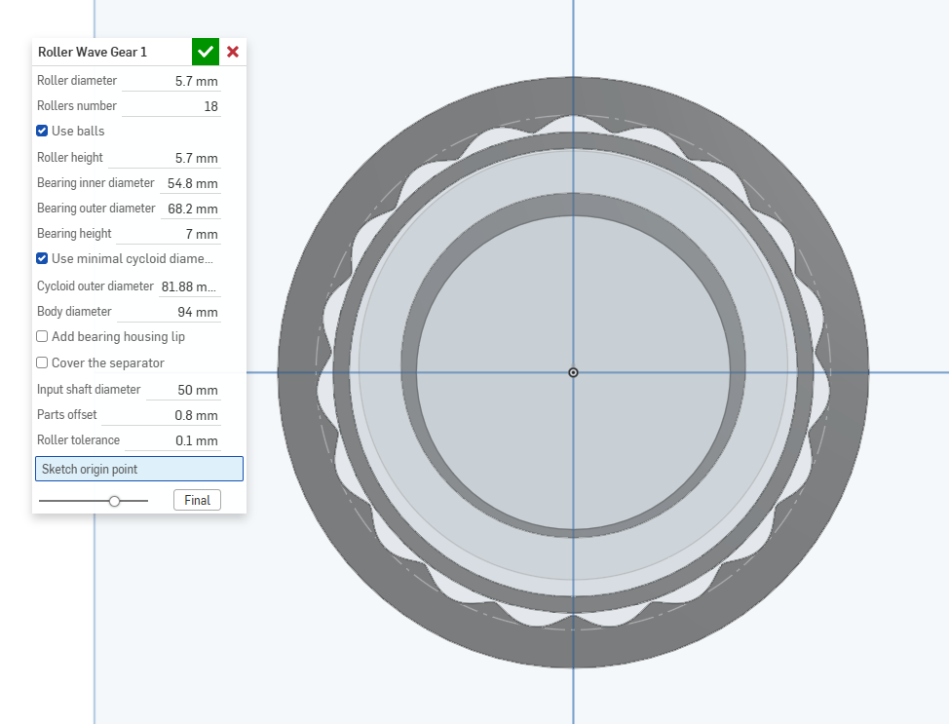Select the Sketch origin point field
Viewport: 949px width, 724px height.
[x=139, y=469]
